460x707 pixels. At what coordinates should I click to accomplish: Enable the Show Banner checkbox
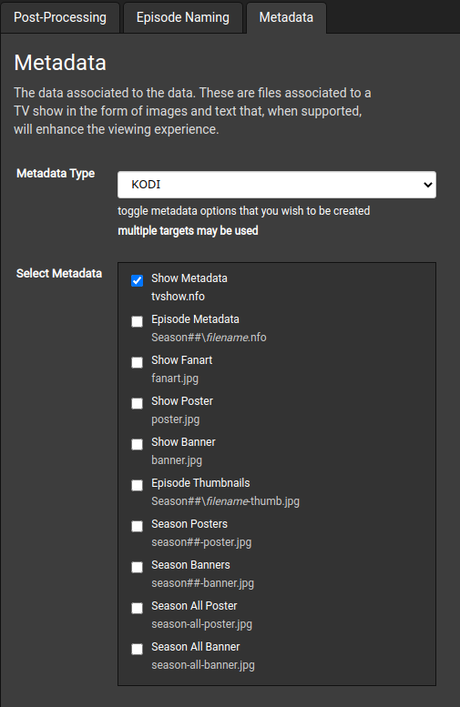pyautogui.click(x=138, y=444)
